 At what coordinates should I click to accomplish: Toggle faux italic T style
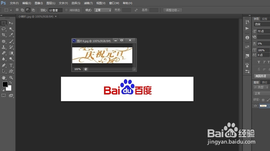coord(264,62)
